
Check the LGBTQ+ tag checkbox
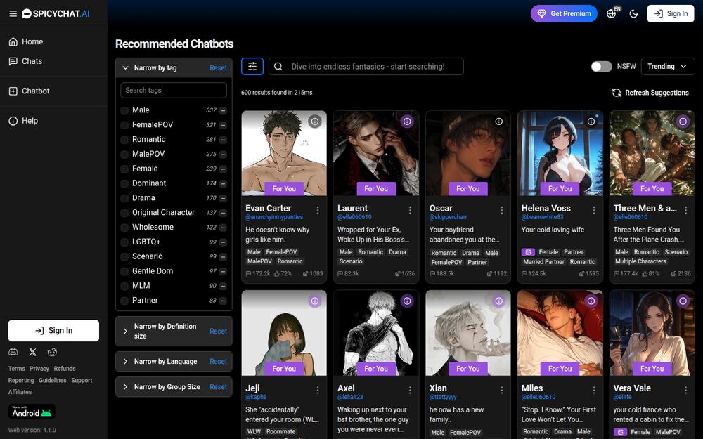tap(124, 242)
